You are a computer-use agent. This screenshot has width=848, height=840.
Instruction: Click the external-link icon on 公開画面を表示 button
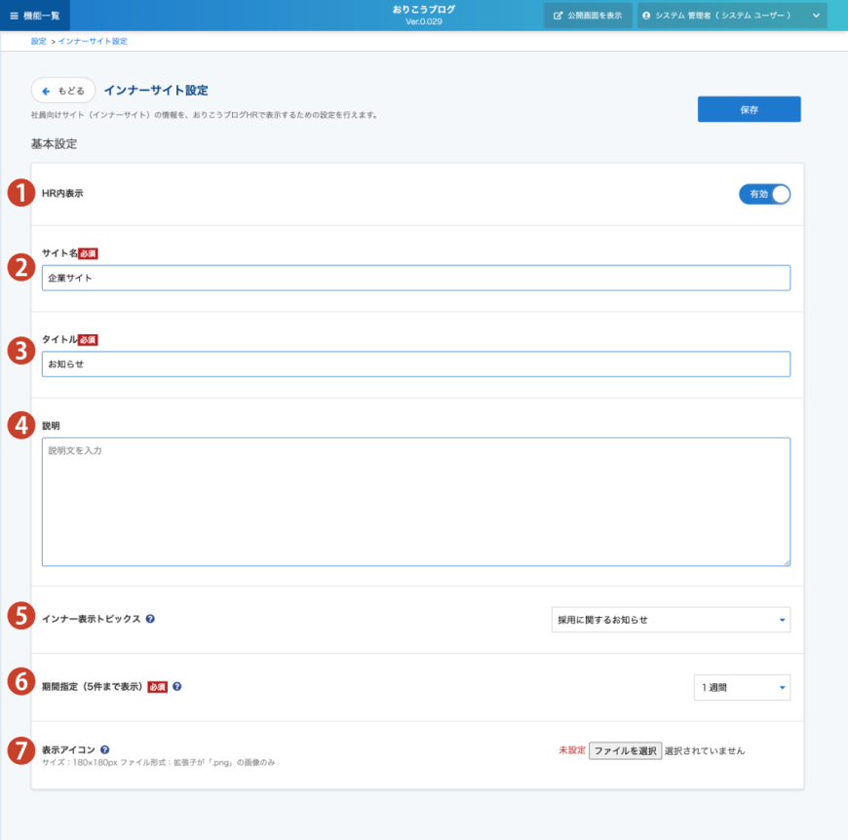[558, 16]
